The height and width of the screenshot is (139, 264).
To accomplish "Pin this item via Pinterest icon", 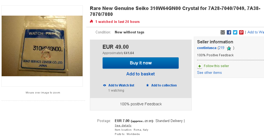I will 241,32.
